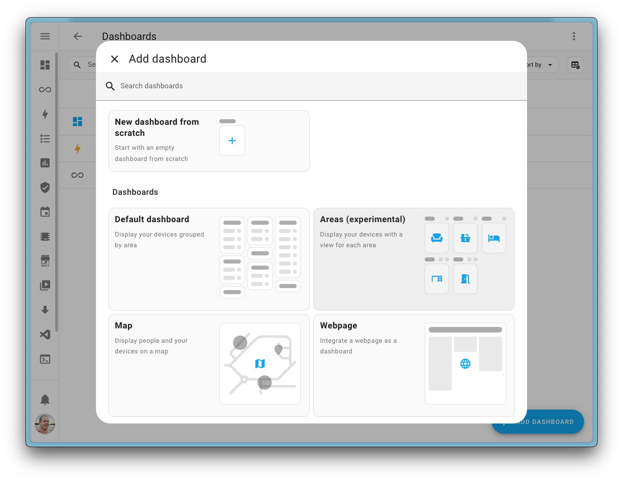Open HACS from the sidebar
Image resolution: width=623 pixels, height=481 pixels.
point(44,260)
